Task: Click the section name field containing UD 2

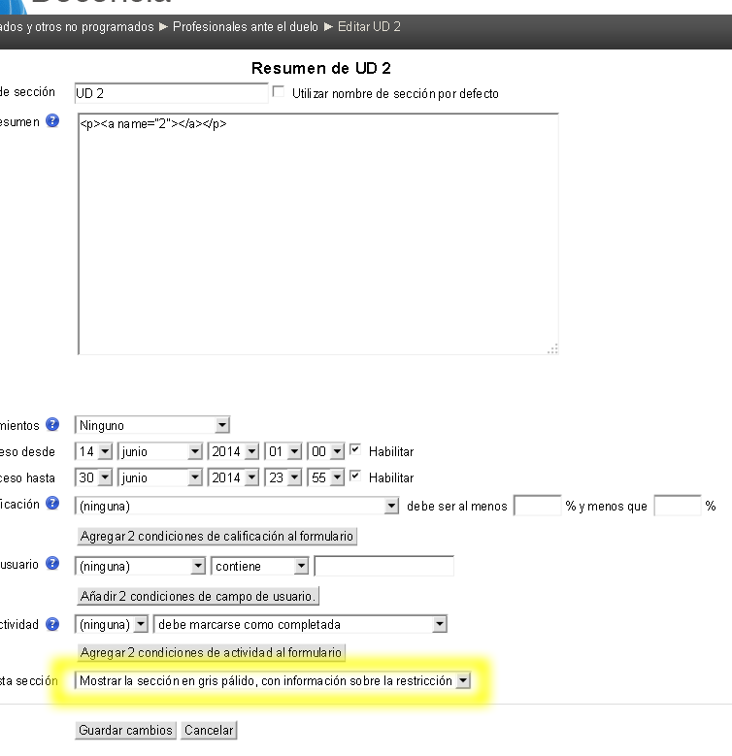Action: click(171, 93)
